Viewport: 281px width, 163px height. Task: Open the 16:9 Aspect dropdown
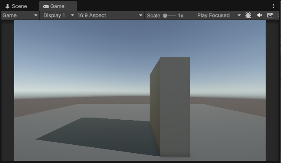(x=110, y=15)
